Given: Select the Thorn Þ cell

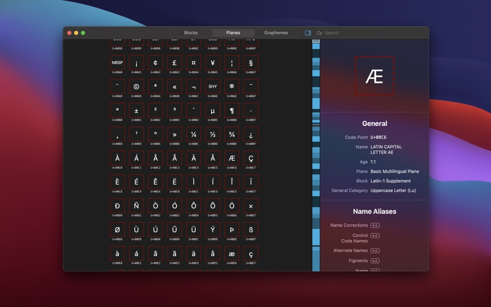Looking at the screenshot, I should 232,229.
